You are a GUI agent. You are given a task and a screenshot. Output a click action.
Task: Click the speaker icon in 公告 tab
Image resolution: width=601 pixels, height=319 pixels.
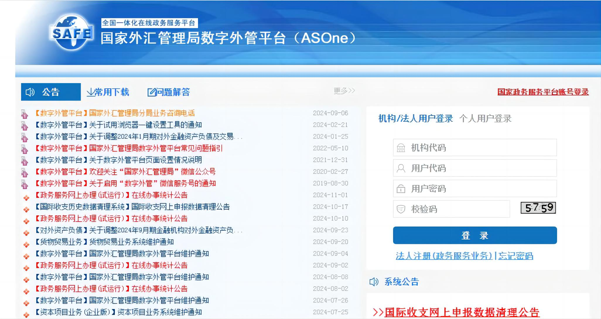click(x=30, y=92)
